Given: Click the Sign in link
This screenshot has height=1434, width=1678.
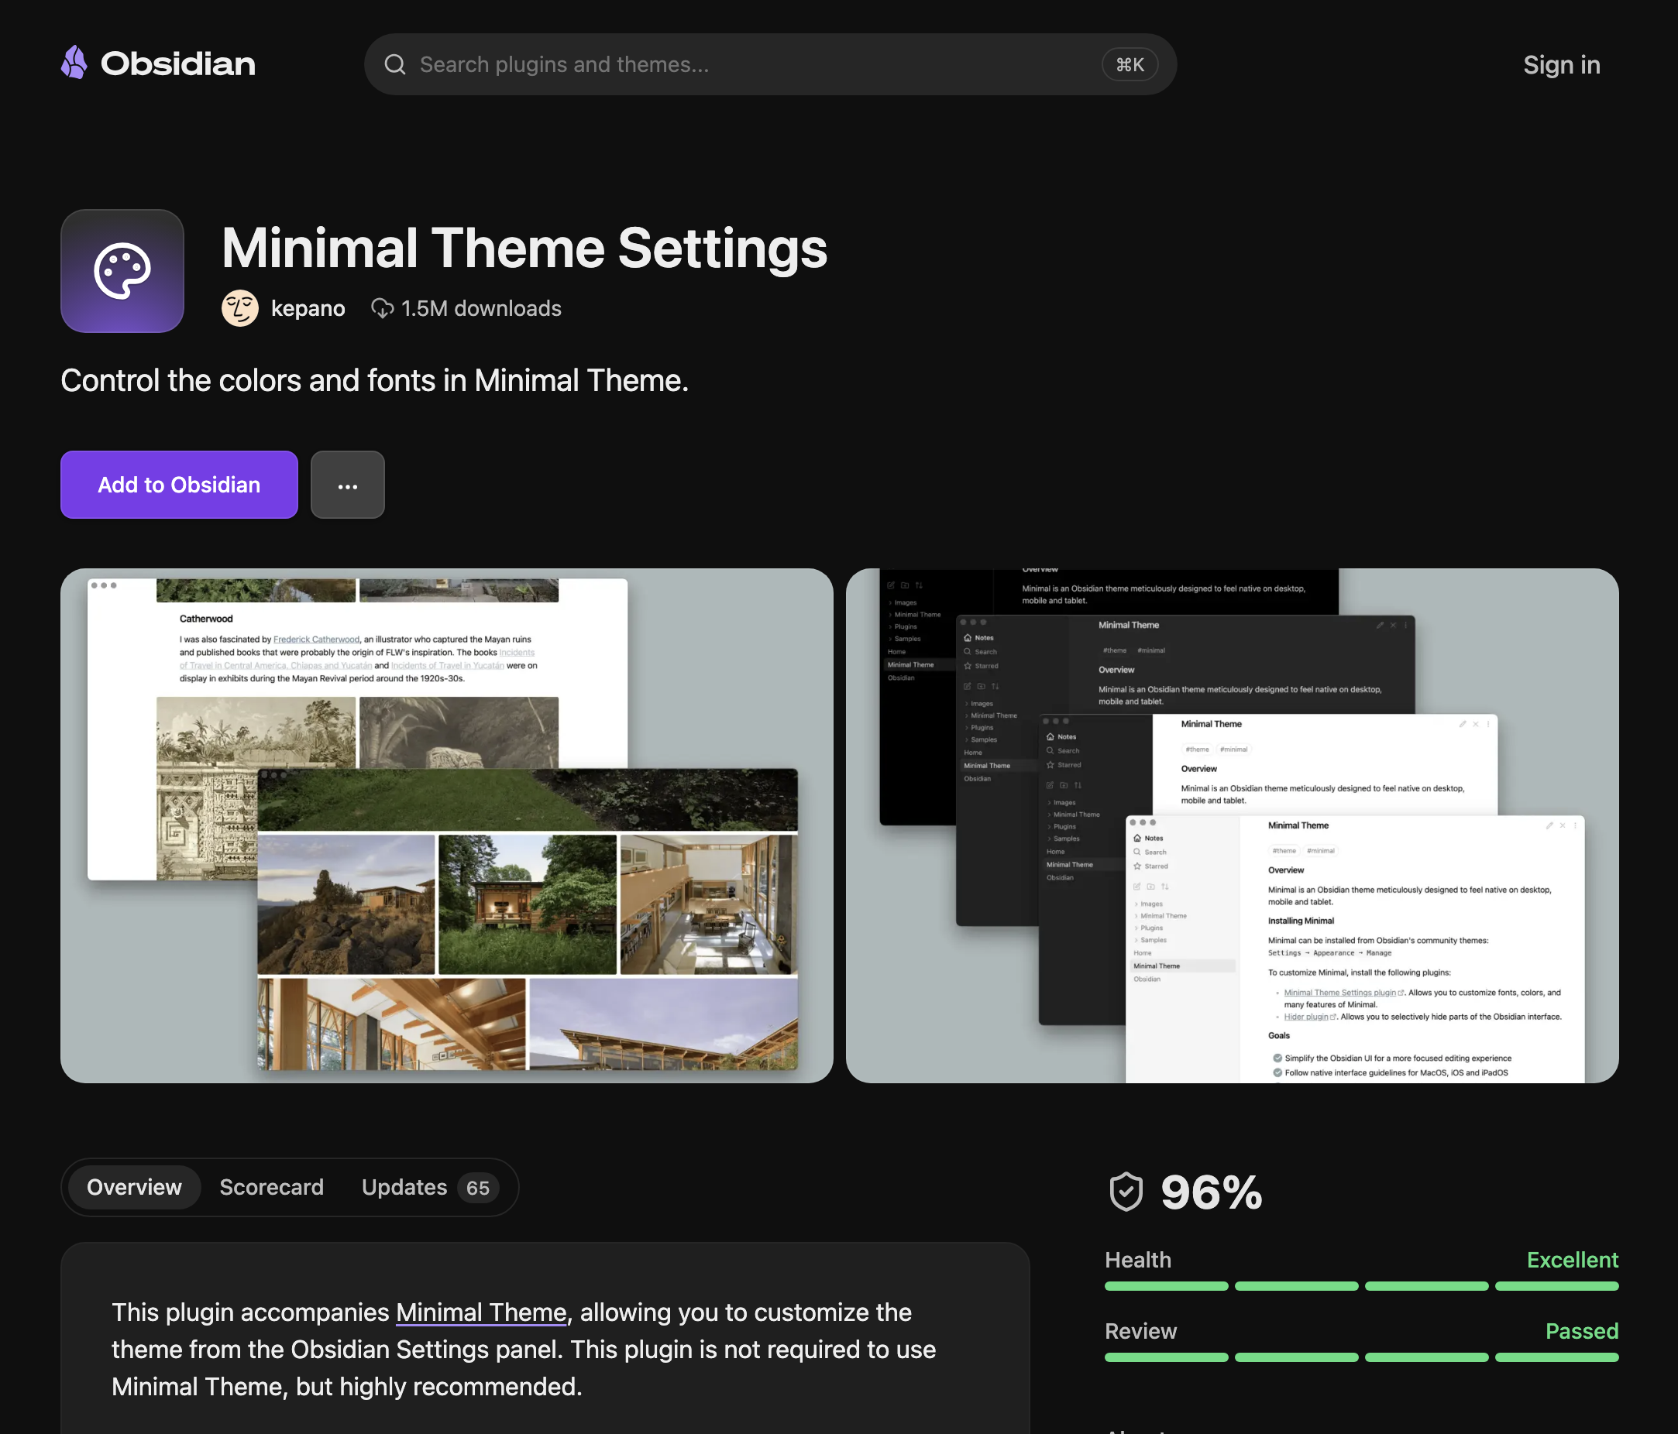Looking at the screenshot, I should click(1561, 65).
